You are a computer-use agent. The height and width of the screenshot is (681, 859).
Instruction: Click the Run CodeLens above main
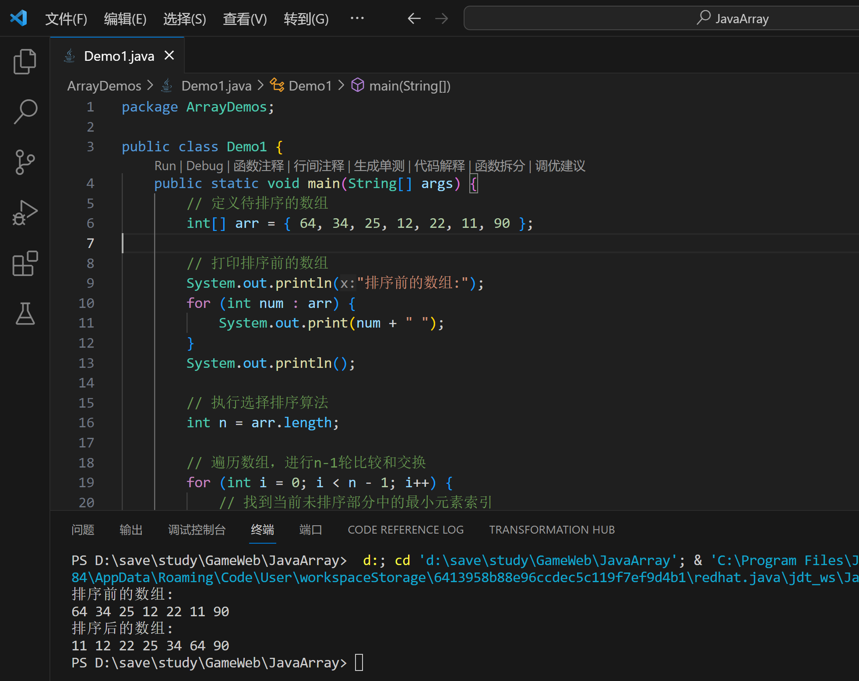(165, 166)
